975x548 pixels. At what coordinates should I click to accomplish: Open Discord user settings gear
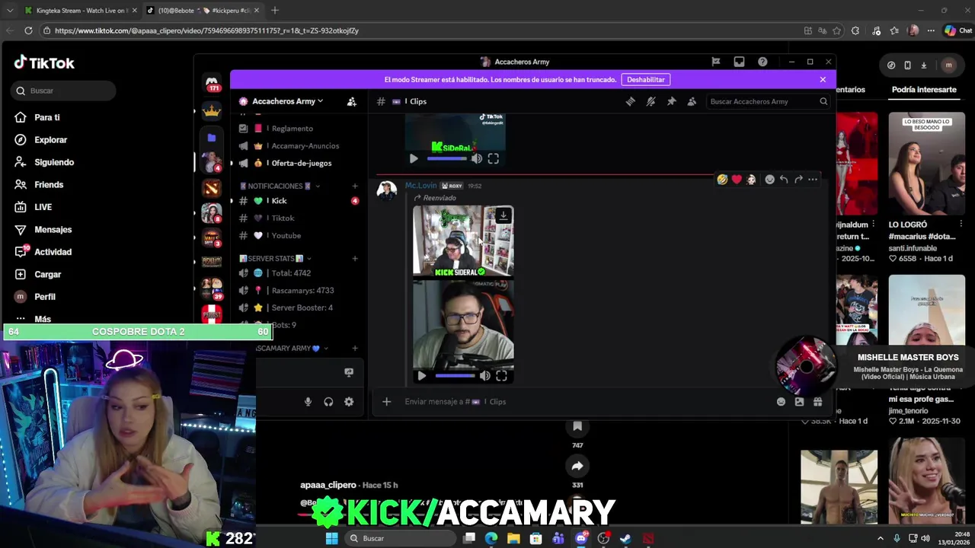349,402
